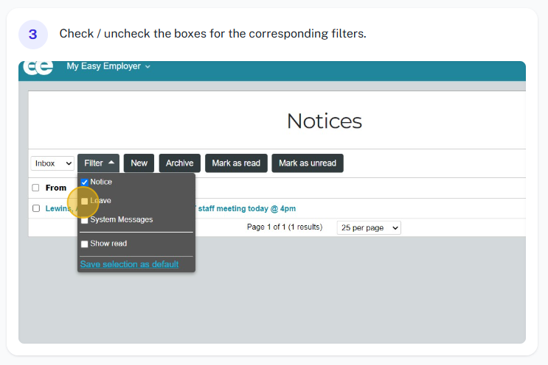Click the New notice button

pos(139,163)
